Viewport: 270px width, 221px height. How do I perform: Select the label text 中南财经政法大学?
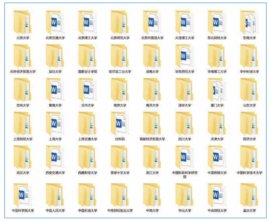[x=120, y=211]
